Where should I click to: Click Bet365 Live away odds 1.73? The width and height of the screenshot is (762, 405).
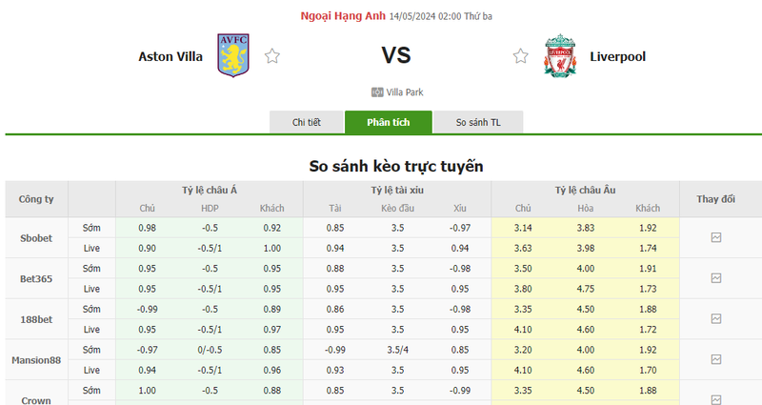pyautogui.click(x=648, y=289)
